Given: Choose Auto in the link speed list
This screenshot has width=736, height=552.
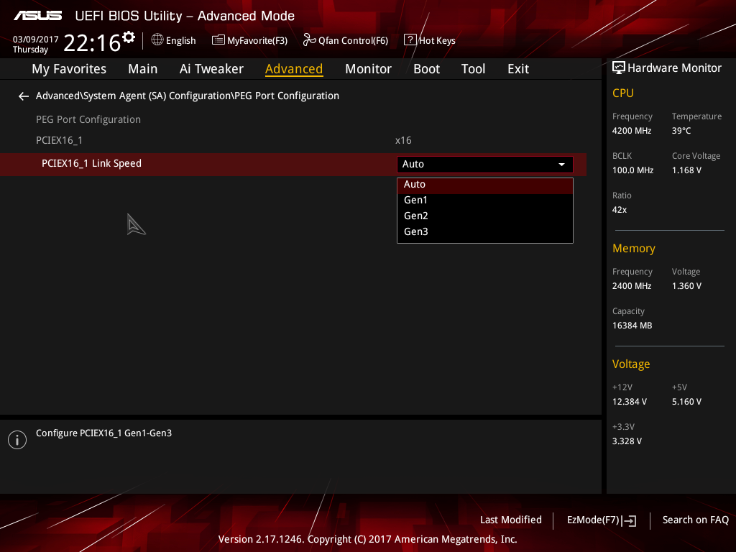Looking at the screenshot, I should 485,185.
